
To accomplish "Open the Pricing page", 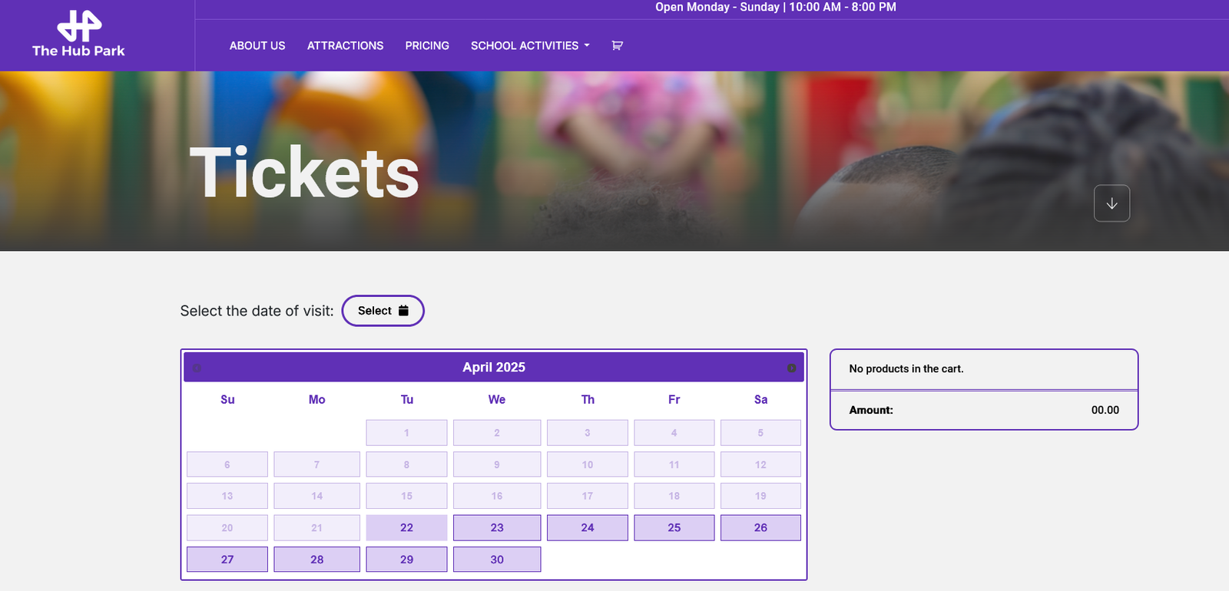I will click(x=427, y=46).
